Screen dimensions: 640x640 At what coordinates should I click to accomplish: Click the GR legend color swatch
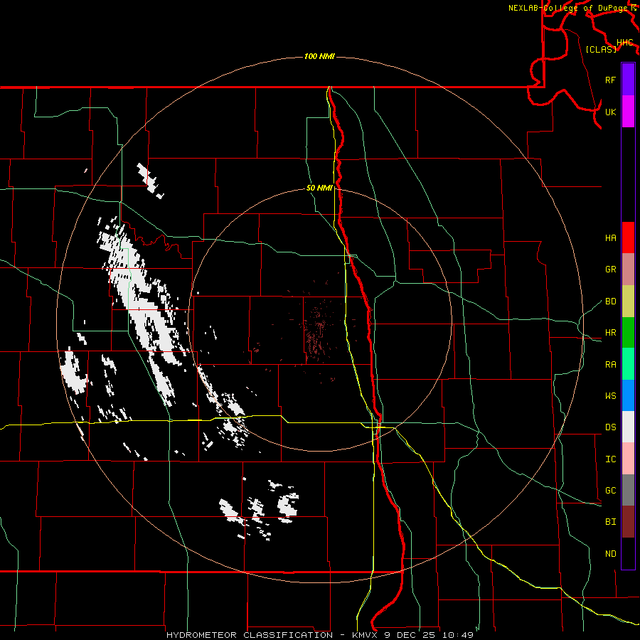(x=628, y=270)
